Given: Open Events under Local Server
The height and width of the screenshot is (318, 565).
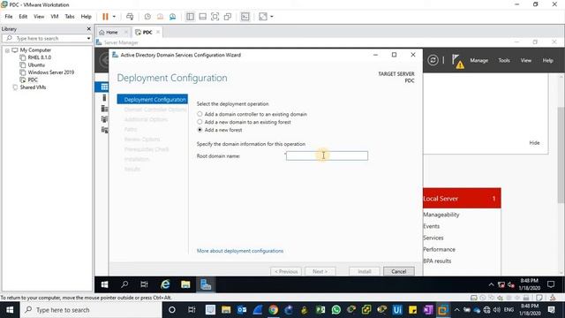Looking at the screenshot, I should click(432, 226).
